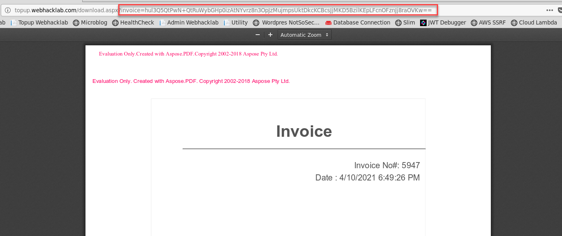Click the Invoice No 5947 text in PDF

[x=387, y=165]
